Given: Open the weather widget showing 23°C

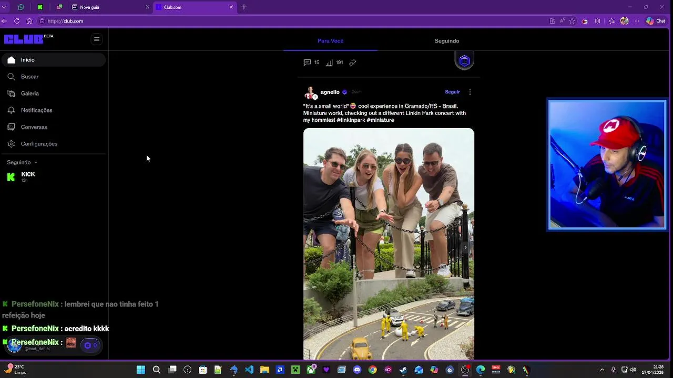Looking at the screenshot, I should pyautogui.click(x=16, y=370).
